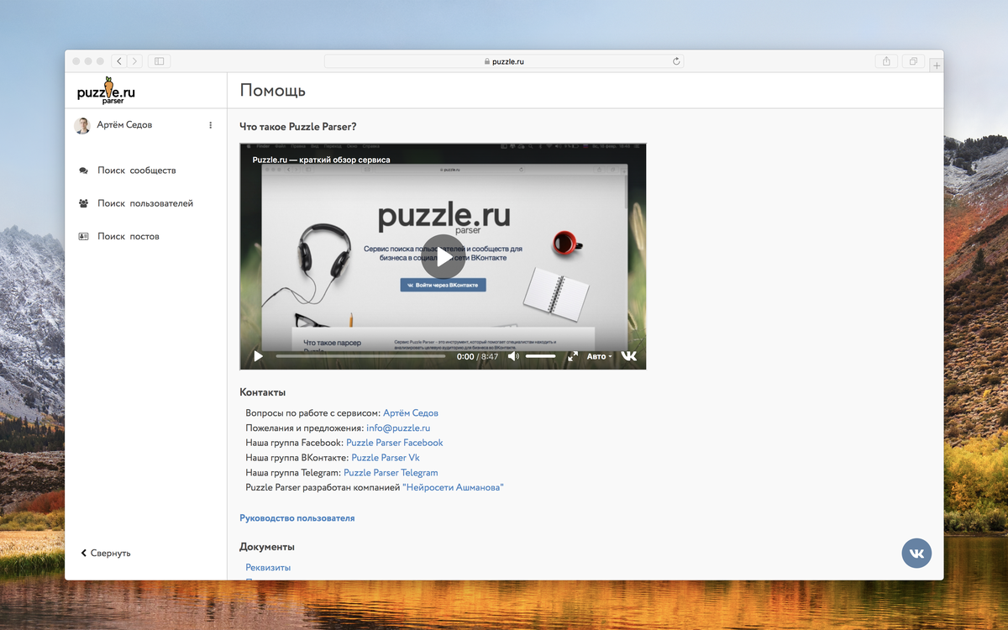Open the Артём Седов contact link

[411, 413]
